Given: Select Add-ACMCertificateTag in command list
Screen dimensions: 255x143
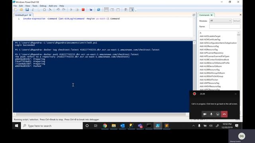Looking at the screenshot, I should click(210, 40).
